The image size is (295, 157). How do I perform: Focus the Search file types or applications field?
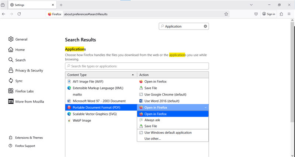point(137,66)
